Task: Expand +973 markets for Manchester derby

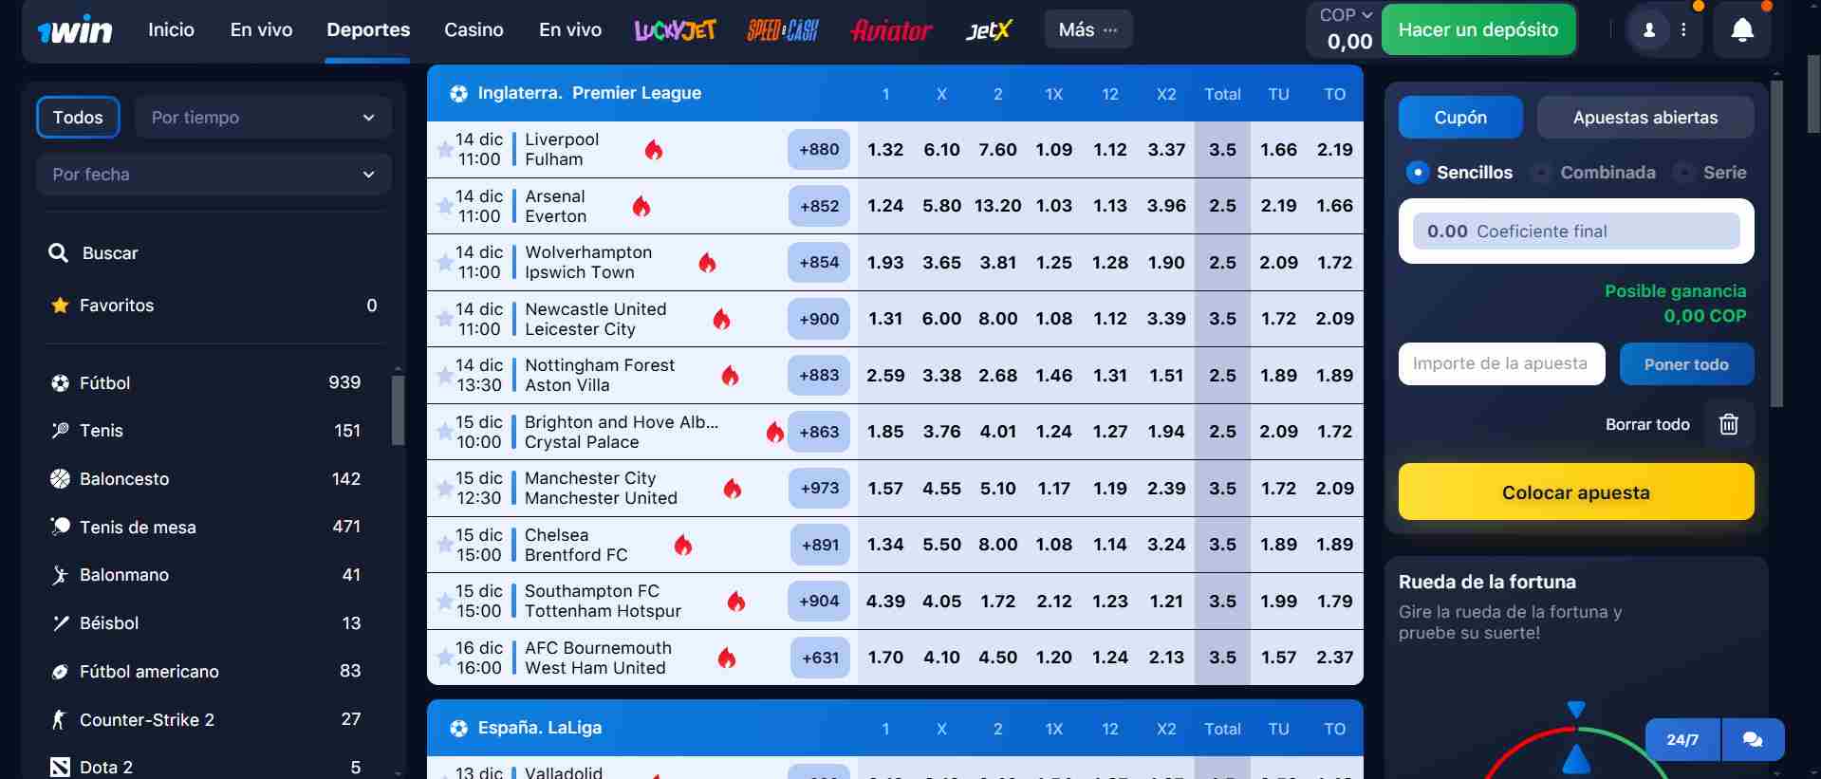Action: [819, 488]
